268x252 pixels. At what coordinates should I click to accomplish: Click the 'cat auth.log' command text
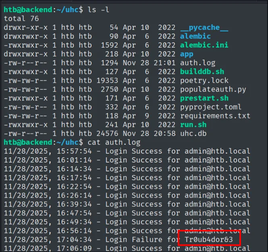(114, 143)
